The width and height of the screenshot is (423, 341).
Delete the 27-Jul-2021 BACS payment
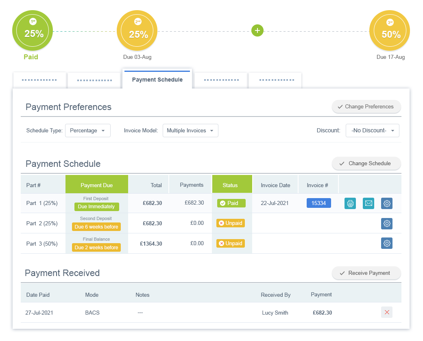point(387,312)
